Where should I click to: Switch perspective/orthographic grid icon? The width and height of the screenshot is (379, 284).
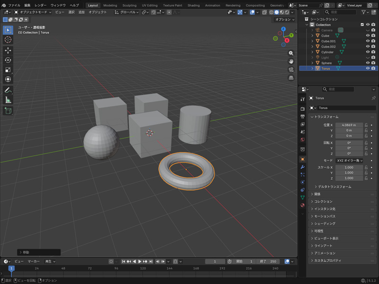click(x=291, y=78)
